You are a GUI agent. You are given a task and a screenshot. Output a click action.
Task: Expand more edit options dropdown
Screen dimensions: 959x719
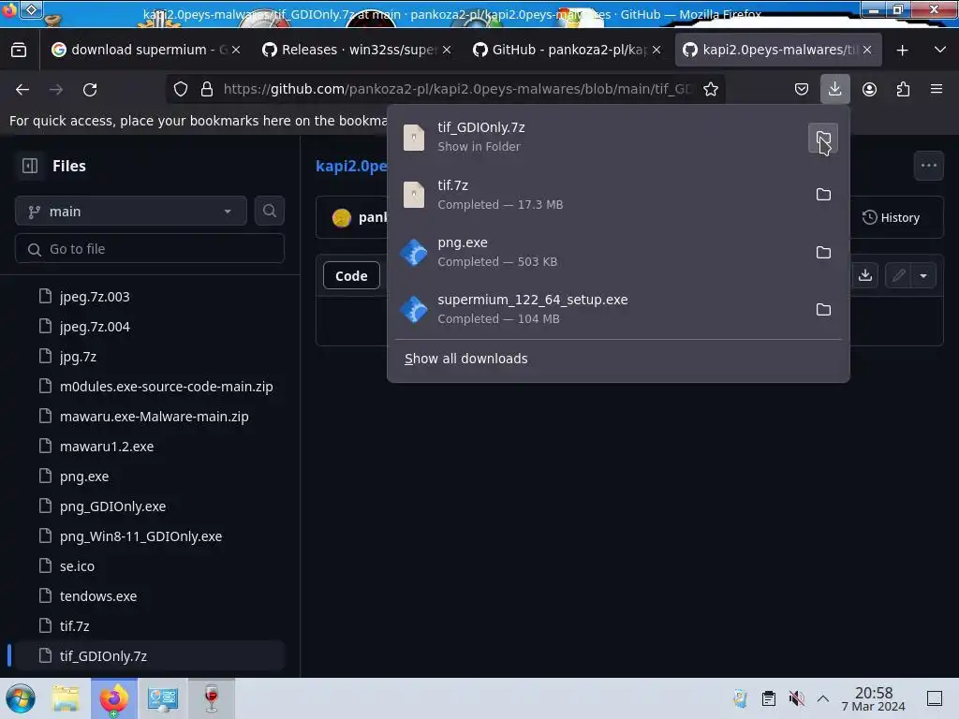pos(923,276)
